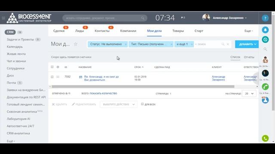Viewport: 275px width, 154px height.
Task: Click 'Показать количество' link
Action: [x=103, y=93]
